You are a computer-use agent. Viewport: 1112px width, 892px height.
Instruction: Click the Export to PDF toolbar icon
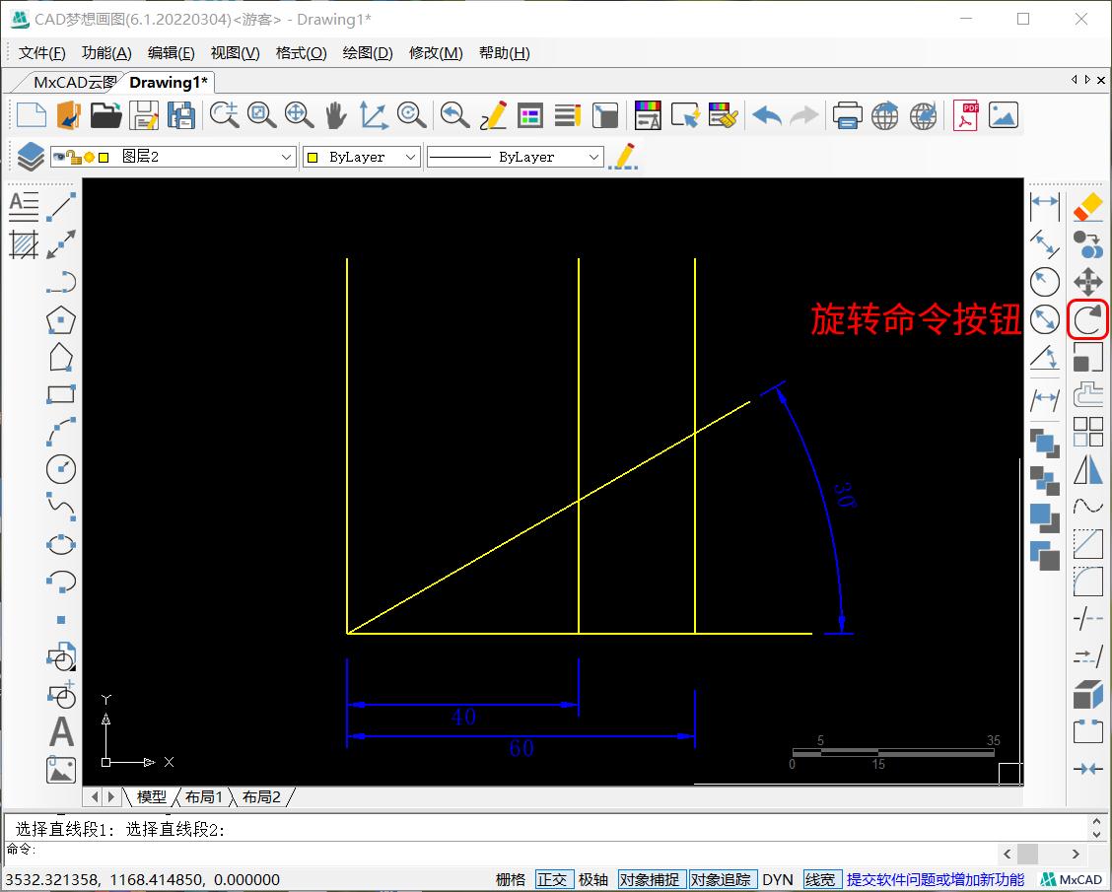(x=964, y=115)
